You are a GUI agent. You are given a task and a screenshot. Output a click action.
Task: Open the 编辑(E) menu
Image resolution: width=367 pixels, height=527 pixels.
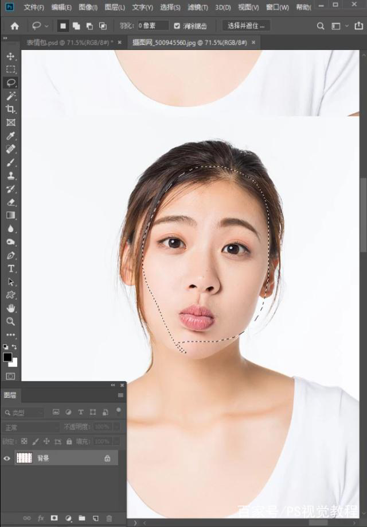click(61, 7)
